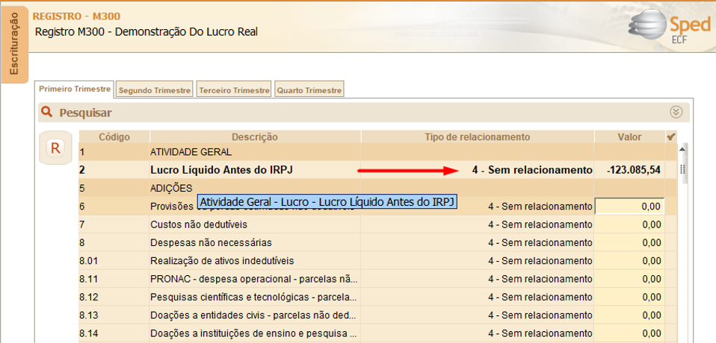The height and width of the screenshot is (343, 716).
Task: Click the R button beside the table
Action: click(56, 148)
